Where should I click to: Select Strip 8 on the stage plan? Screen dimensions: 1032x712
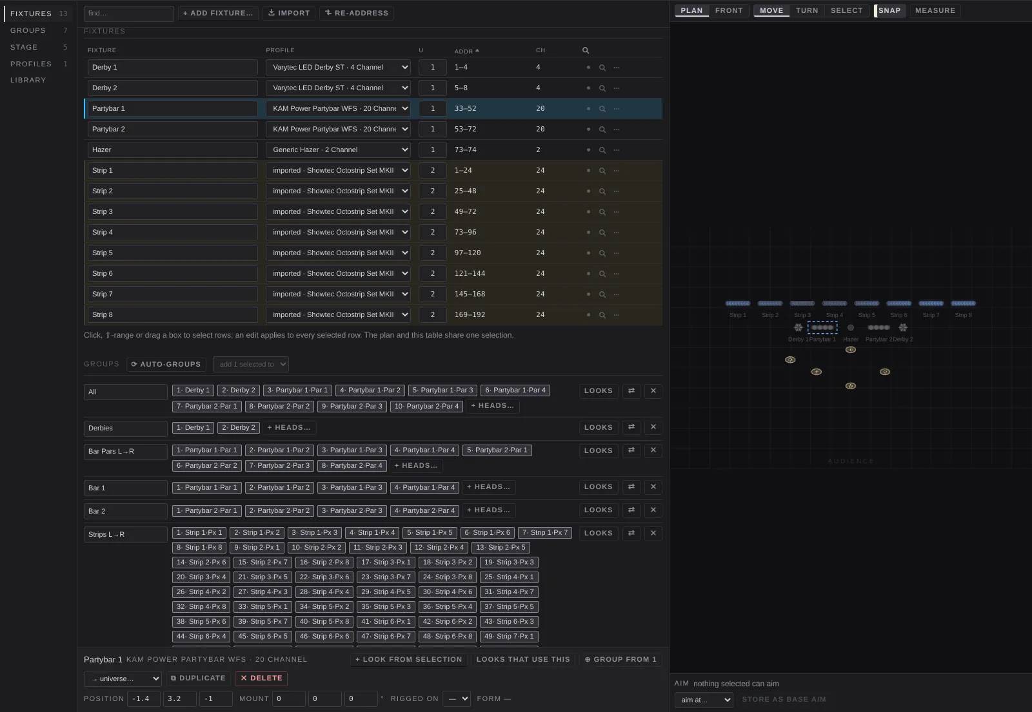tap(963, 303)
